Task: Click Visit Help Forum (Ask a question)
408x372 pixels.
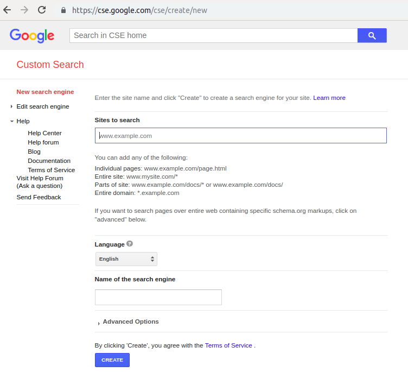Action: pyautogui.click(x=40, y=182)
